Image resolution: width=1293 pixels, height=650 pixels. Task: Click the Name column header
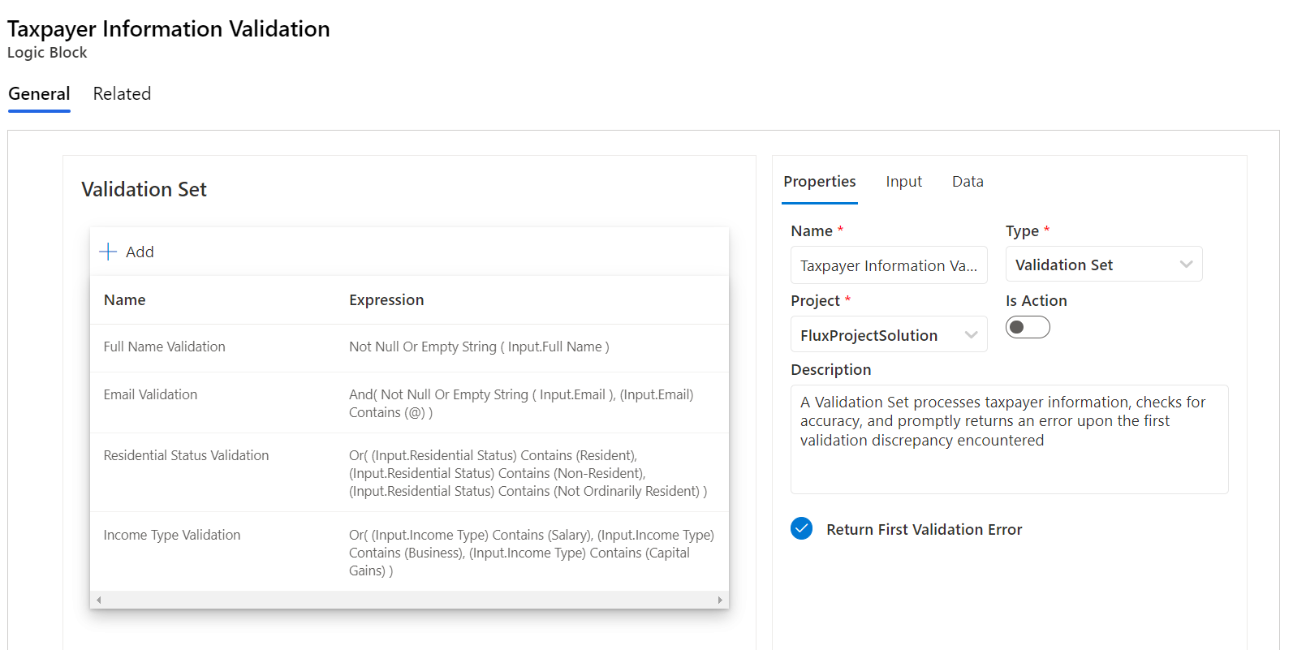coord(124,299)
